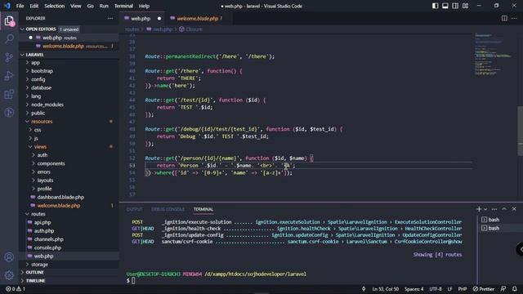Image resolution: width=523 pixels, height=294 pixels.
Task: Click errors and warnings status indicator
Action: tap(16, 289)
